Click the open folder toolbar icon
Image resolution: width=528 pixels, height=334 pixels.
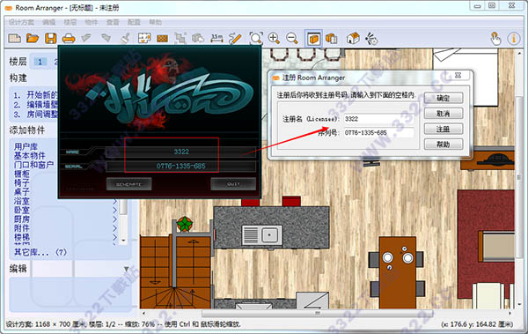pyautogui.click(x=33, y=38)
